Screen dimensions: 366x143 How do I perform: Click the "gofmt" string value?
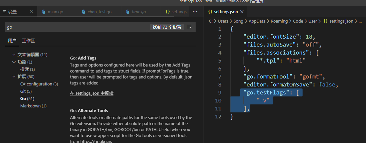pos(311,76)
